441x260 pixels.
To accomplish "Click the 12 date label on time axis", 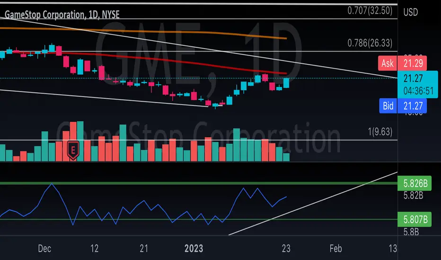I will click(95, 249).
